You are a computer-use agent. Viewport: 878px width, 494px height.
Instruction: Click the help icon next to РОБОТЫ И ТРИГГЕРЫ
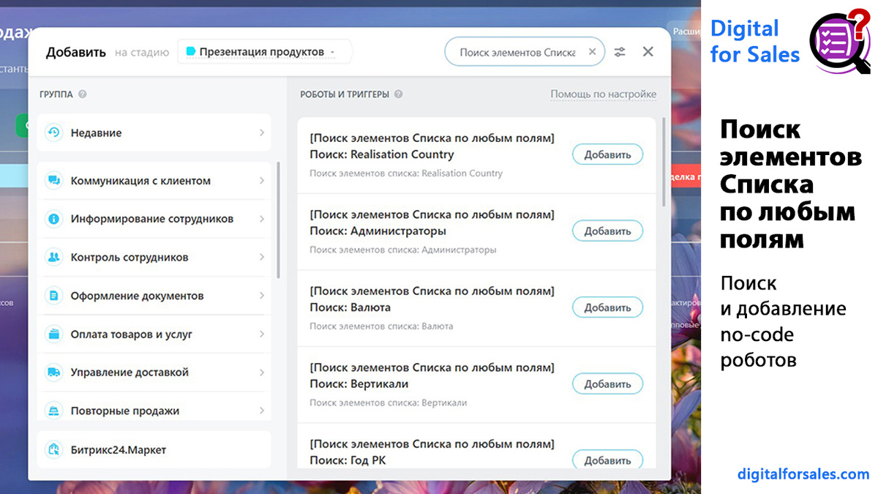(398, 94)
